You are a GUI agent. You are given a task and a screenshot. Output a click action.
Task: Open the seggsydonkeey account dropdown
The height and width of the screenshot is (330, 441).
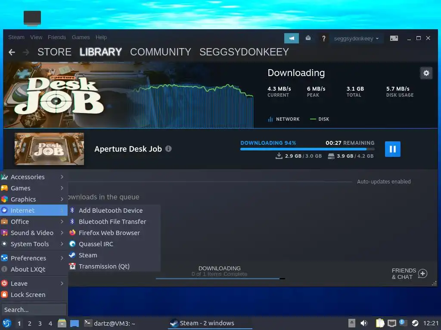[356, 38]
